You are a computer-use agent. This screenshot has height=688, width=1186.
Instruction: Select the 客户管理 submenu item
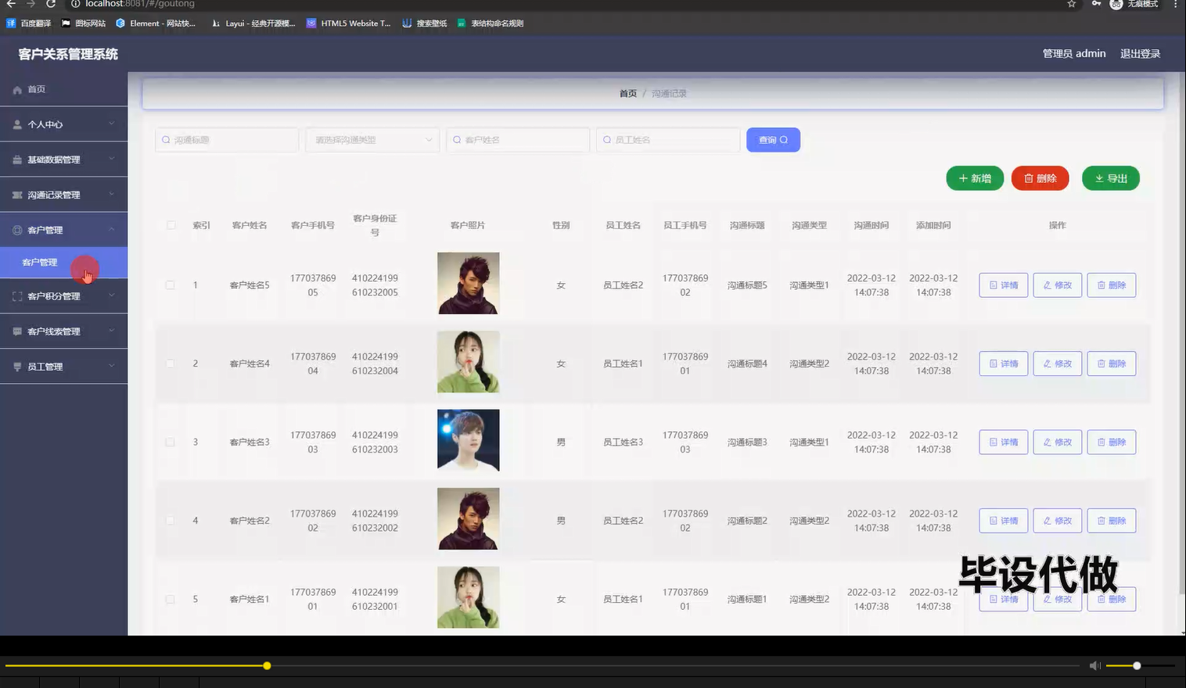(63, 263)
